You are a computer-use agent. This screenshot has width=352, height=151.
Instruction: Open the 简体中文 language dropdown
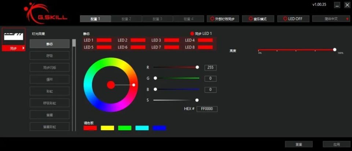[x=331, y=19]
